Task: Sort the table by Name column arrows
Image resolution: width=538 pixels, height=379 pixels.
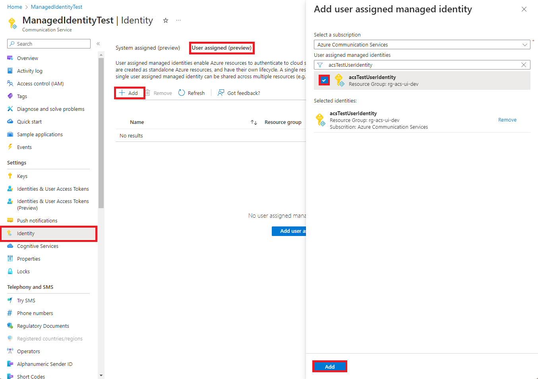Action: coord(254,122)
